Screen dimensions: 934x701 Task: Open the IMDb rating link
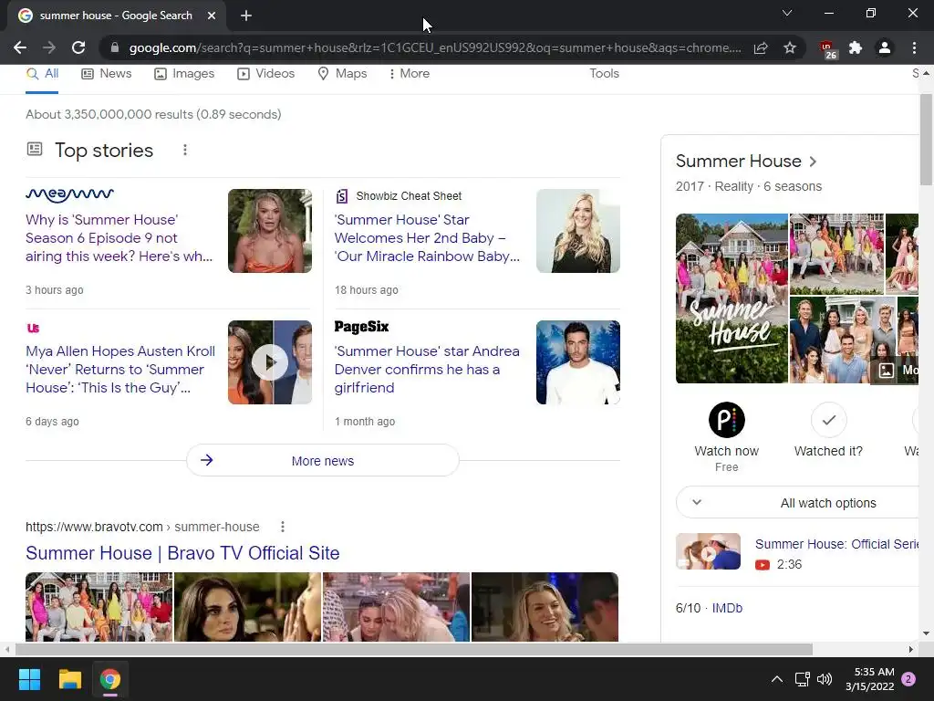coord(727,608)
